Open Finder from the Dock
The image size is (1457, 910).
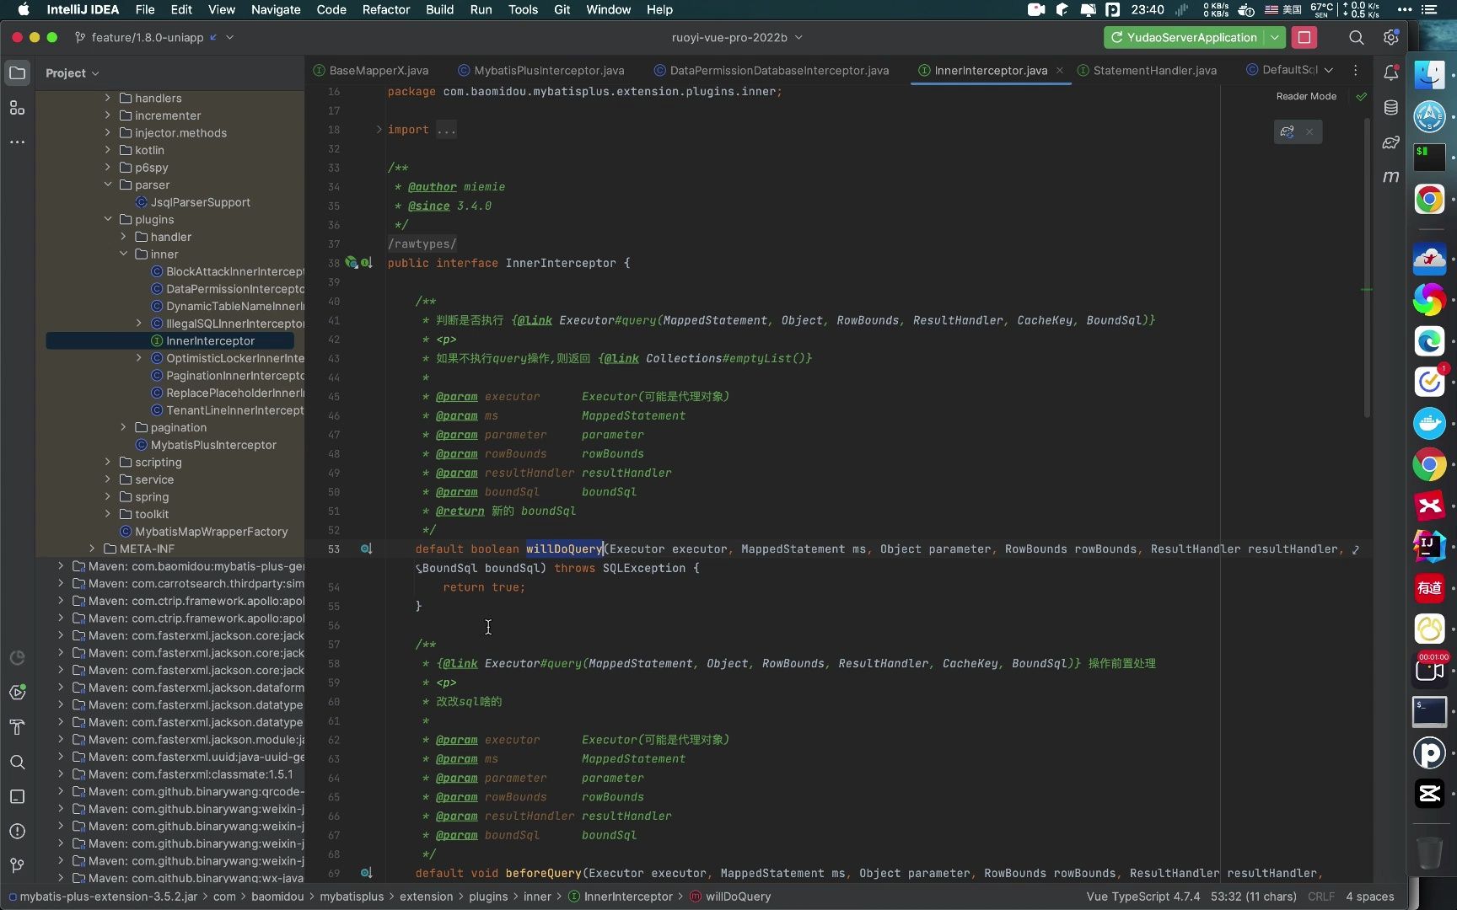pos(1429,76)
